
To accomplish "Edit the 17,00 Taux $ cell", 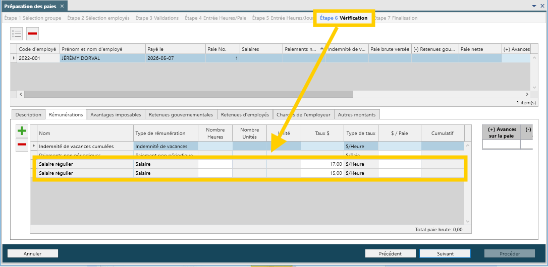I will tap(322, 164).
